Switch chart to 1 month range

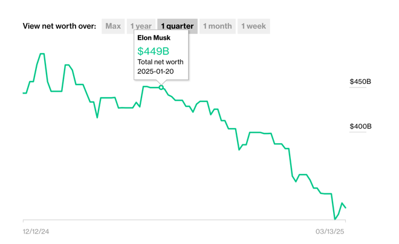point(218,26)
